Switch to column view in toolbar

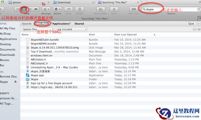pyautogui.click(x=30, y=9)
